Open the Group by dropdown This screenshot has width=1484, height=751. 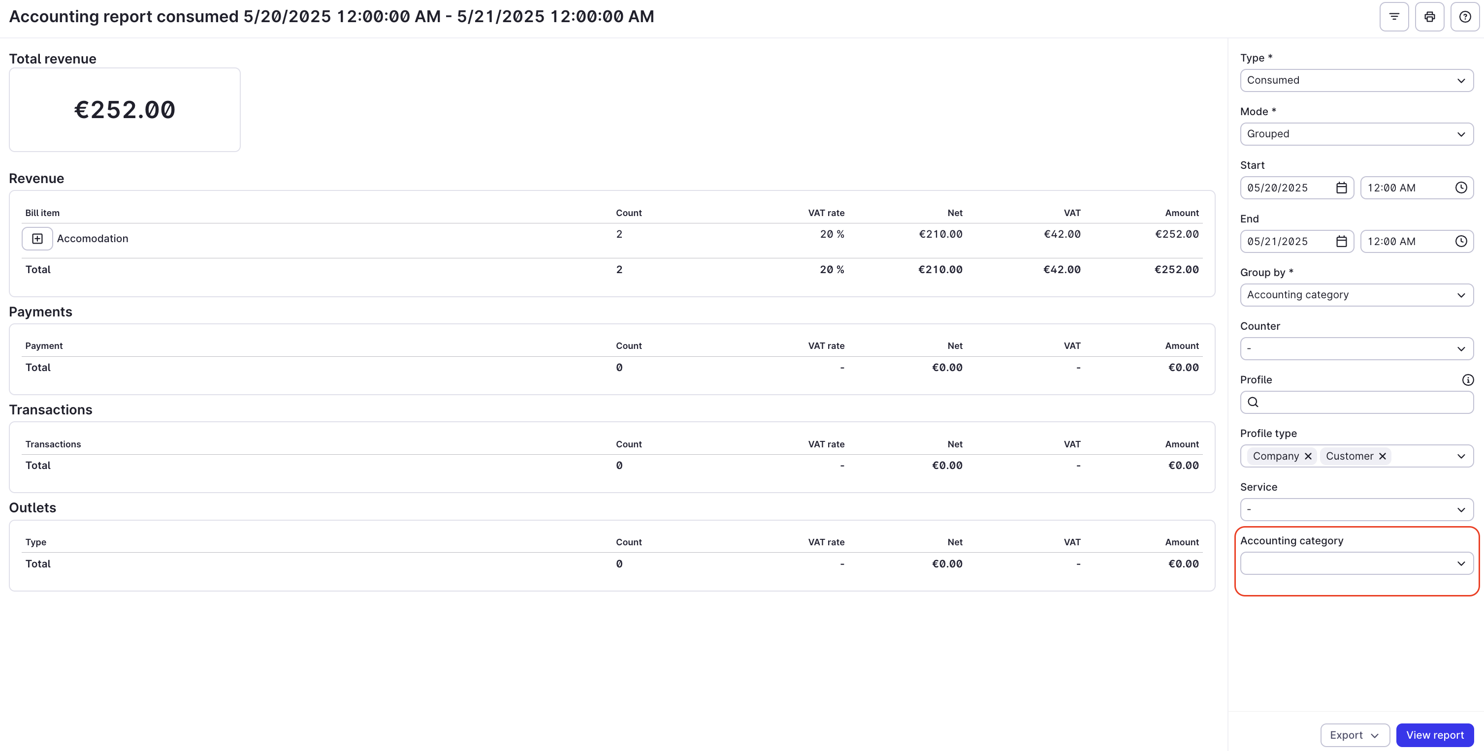click(x=1356, y=295)
